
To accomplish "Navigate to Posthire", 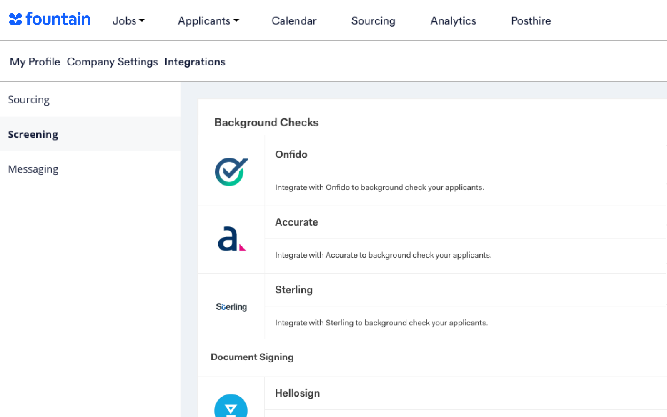I will [x=531, y=21].
